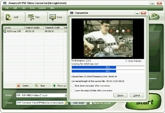Click the Pause button
The height and width of the screenshot is (113, 165).
pos(121,95)
